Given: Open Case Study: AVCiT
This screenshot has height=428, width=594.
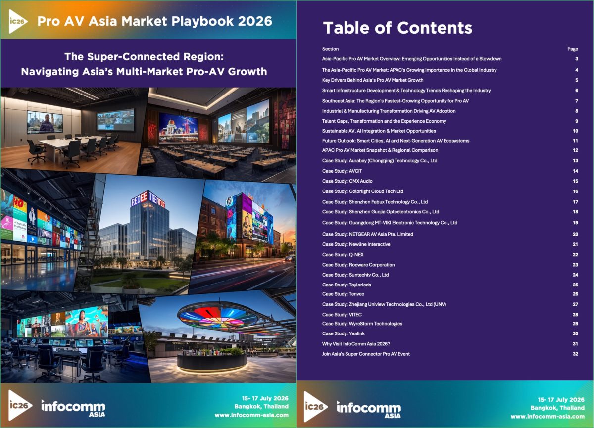Looking at the screenshot, I should coord(343,171).
